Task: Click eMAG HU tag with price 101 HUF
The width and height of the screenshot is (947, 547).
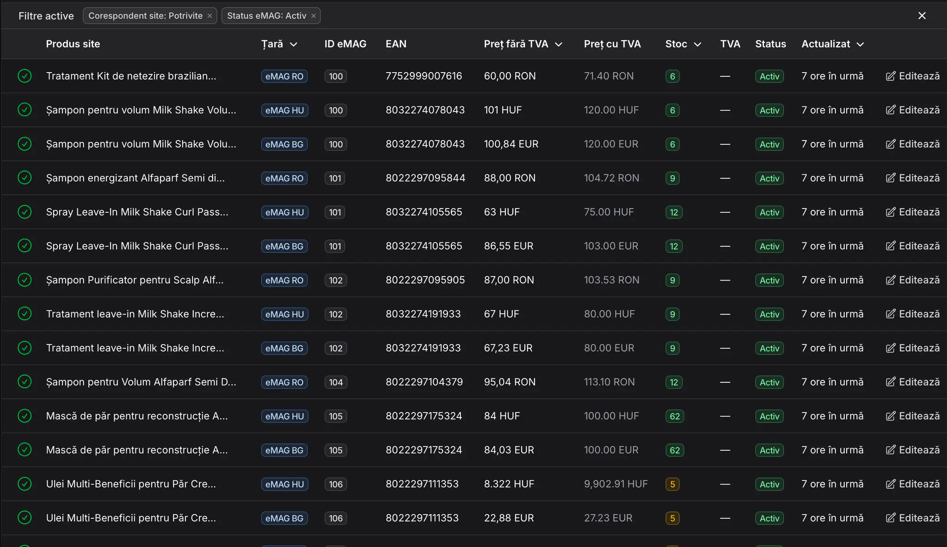Action: coord(284,110)
